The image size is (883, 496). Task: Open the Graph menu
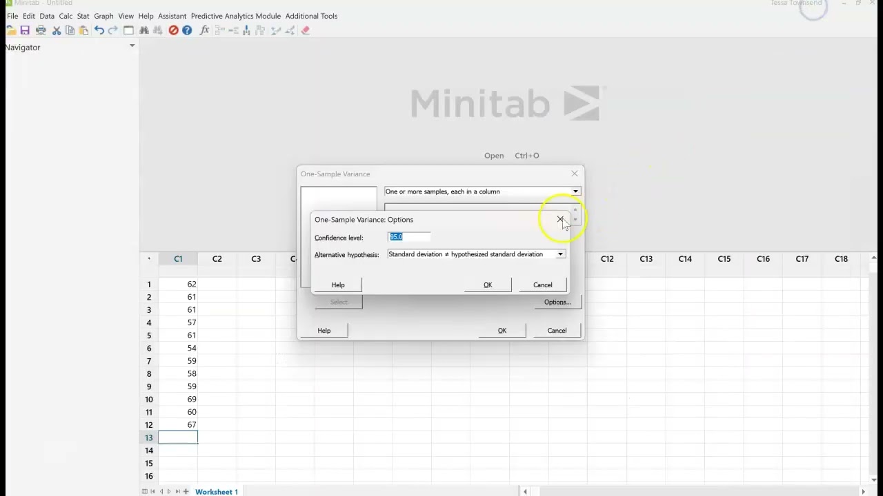click(103, 16)
